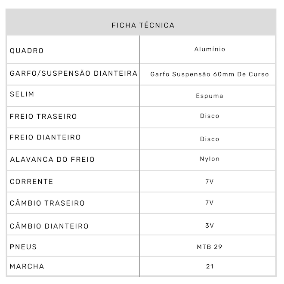This screenshot has height=284, width=284.
Task: Click the 3V value cell
Action: (x=210, y=225)
